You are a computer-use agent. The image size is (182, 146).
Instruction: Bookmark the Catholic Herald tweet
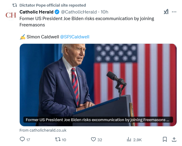(165, 139)
